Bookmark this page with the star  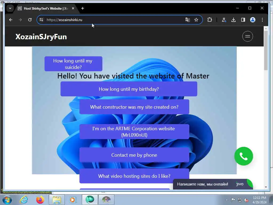tap(196, 20)
